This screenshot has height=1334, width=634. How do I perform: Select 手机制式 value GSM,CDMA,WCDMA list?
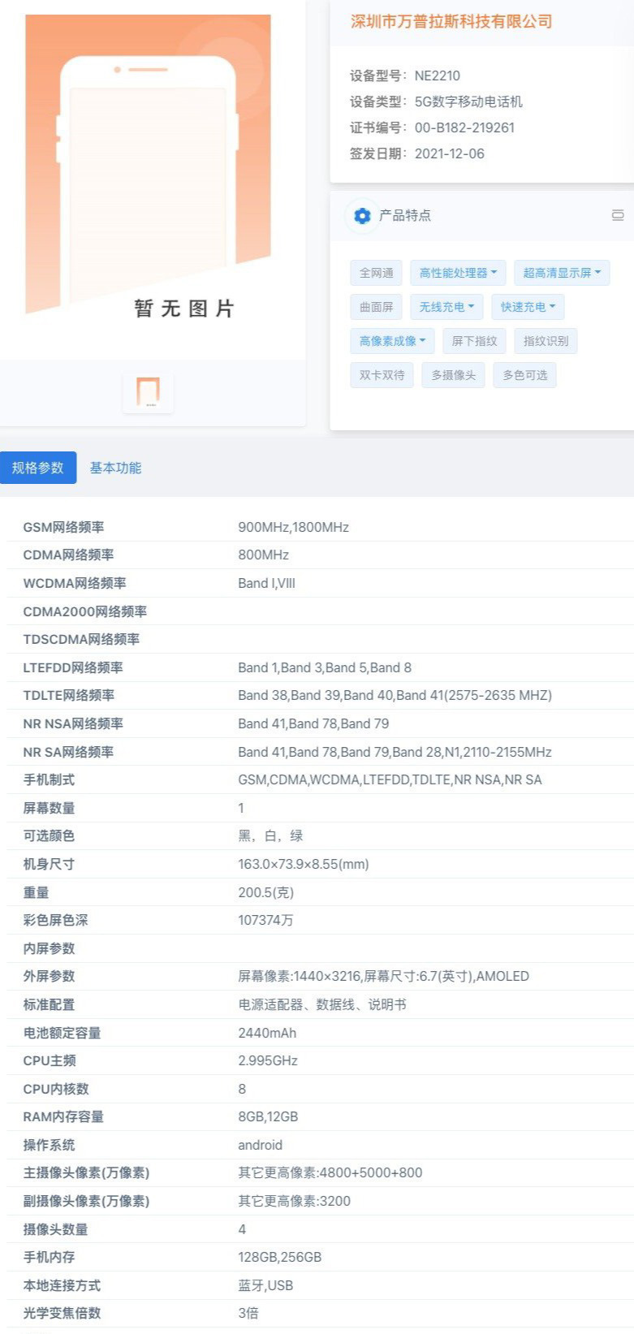[390, 779]
